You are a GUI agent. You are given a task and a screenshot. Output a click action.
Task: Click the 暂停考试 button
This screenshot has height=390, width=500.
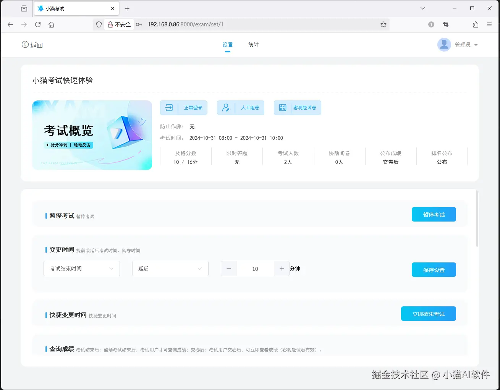pos(434,214)
